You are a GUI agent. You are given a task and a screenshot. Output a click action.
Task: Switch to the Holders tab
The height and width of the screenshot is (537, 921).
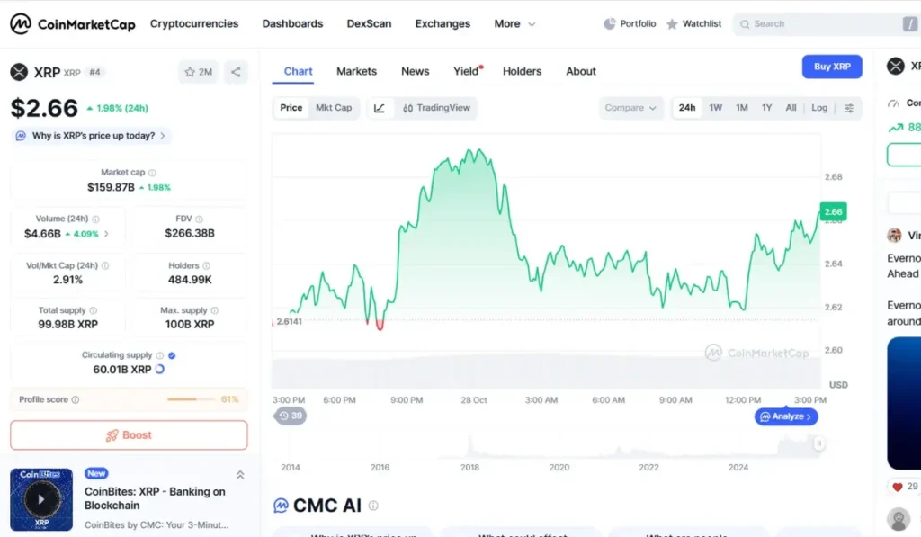[x=522, y=71]
